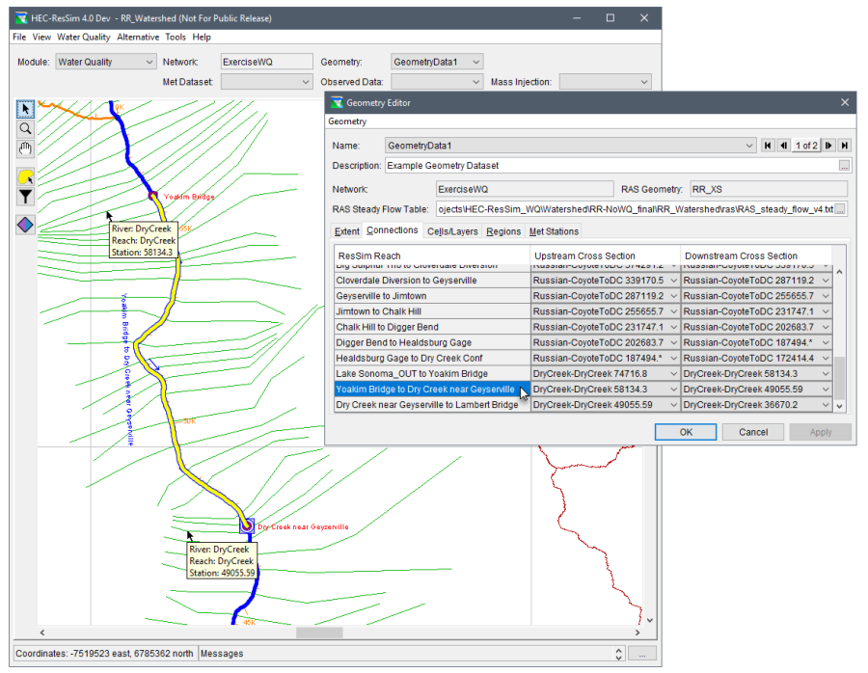Click the HEC-ResSim app icon in title bar

click(21, 18)
